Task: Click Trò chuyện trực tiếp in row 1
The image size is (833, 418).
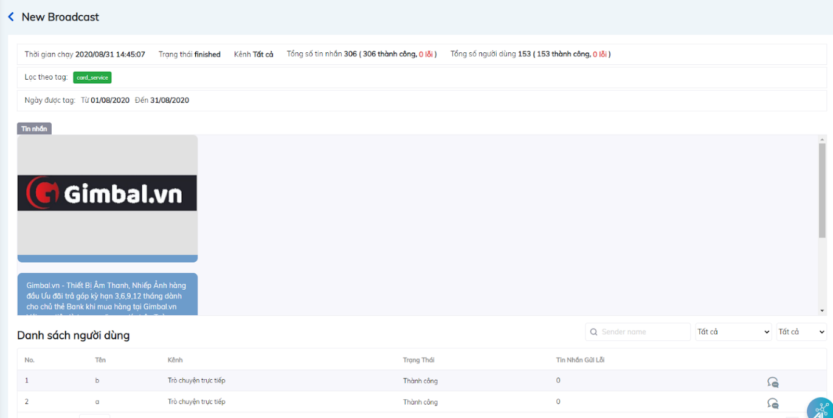Action: [x=196, y=380]
